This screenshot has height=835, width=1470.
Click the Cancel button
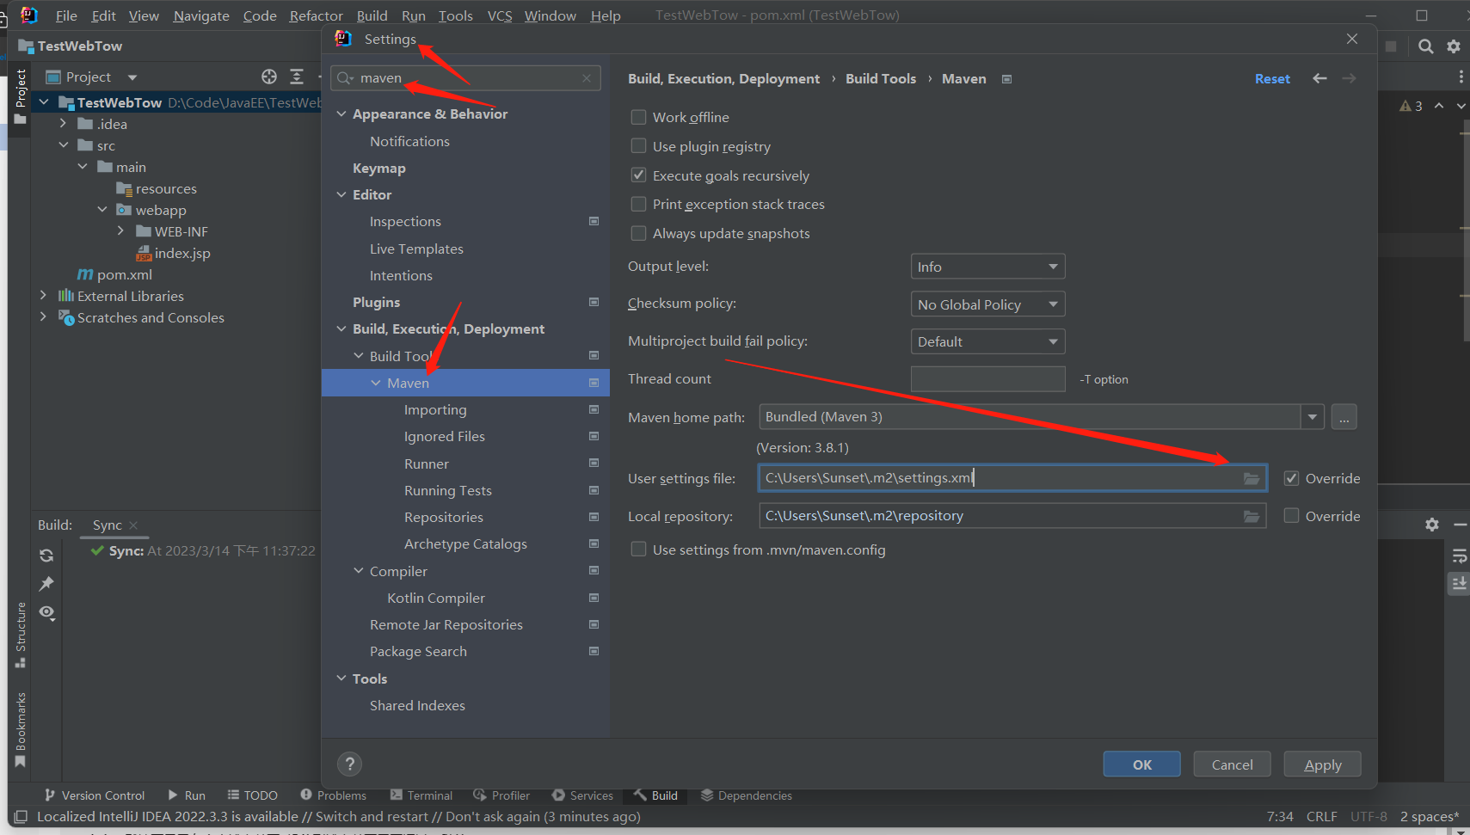1233,764
